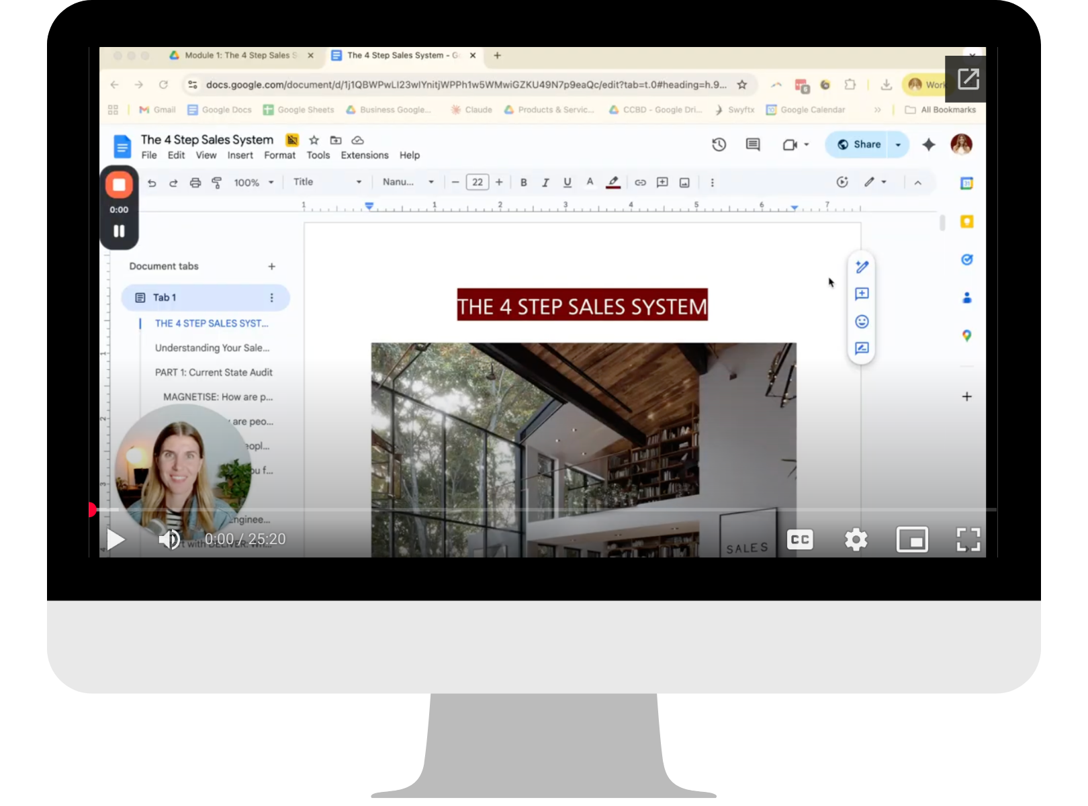Increase the font size
Image resolution: width=1088 pixels, height=806 pixels.
(499, 182)
